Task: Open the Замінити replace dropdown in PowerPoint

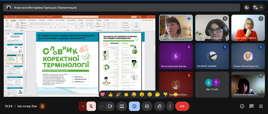Action: pyautogui.click(x=127, y=25)
